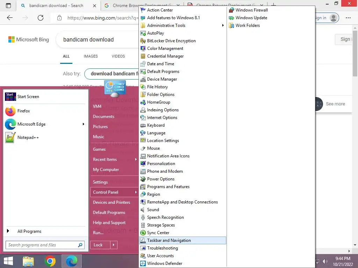Screen dimensions: 358x268
Task: Open Device Manager icon
Action: coord(143,79)
